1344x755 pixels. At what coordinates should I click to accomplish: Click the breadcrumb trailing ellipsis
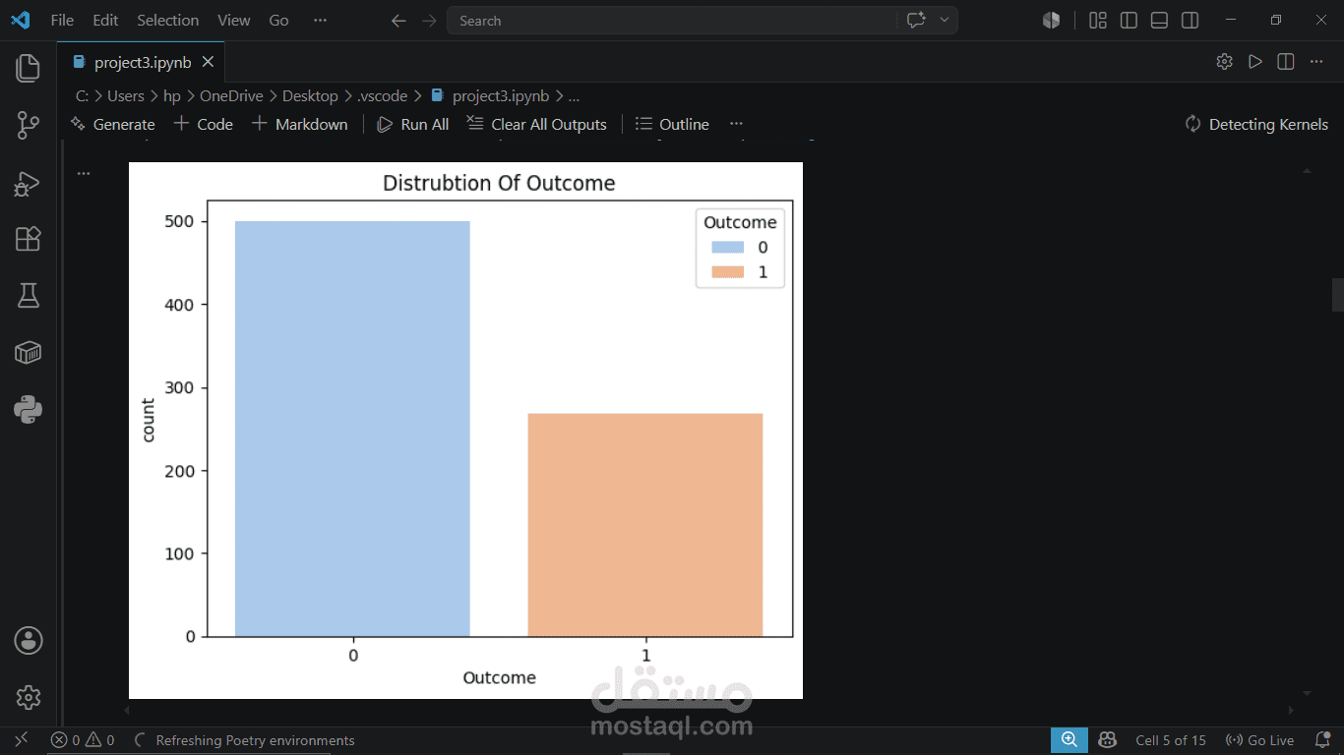[574, 96]
